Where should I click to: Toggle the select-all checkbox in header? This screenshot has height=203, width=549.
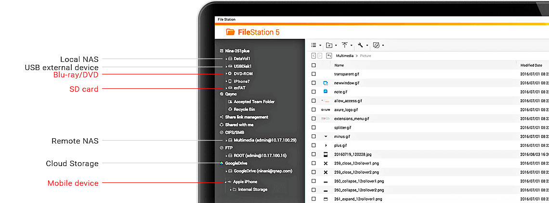click(314, 65)
